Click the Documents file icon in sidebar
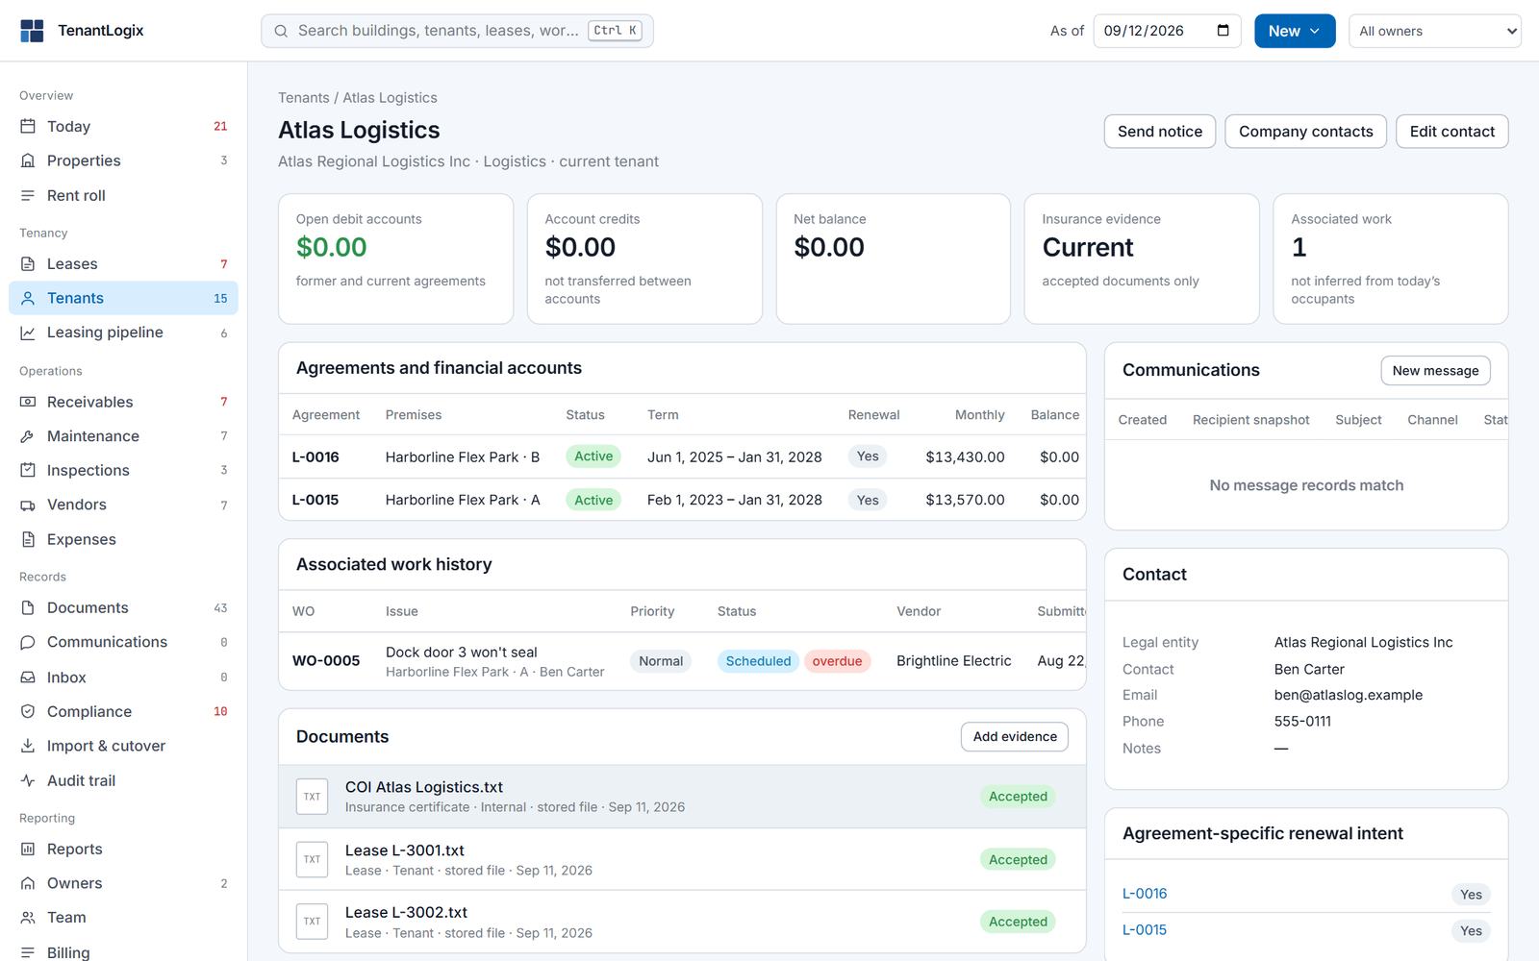1539x961 pixels. pos(28,608)
